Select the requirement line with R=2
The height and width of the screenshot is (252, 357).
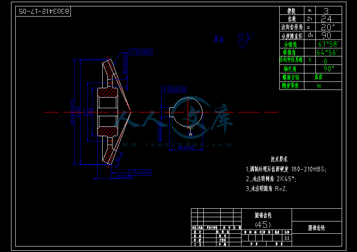tap(267, 188)
